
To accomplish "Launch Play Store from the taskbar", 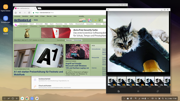I will click(22, 98).
